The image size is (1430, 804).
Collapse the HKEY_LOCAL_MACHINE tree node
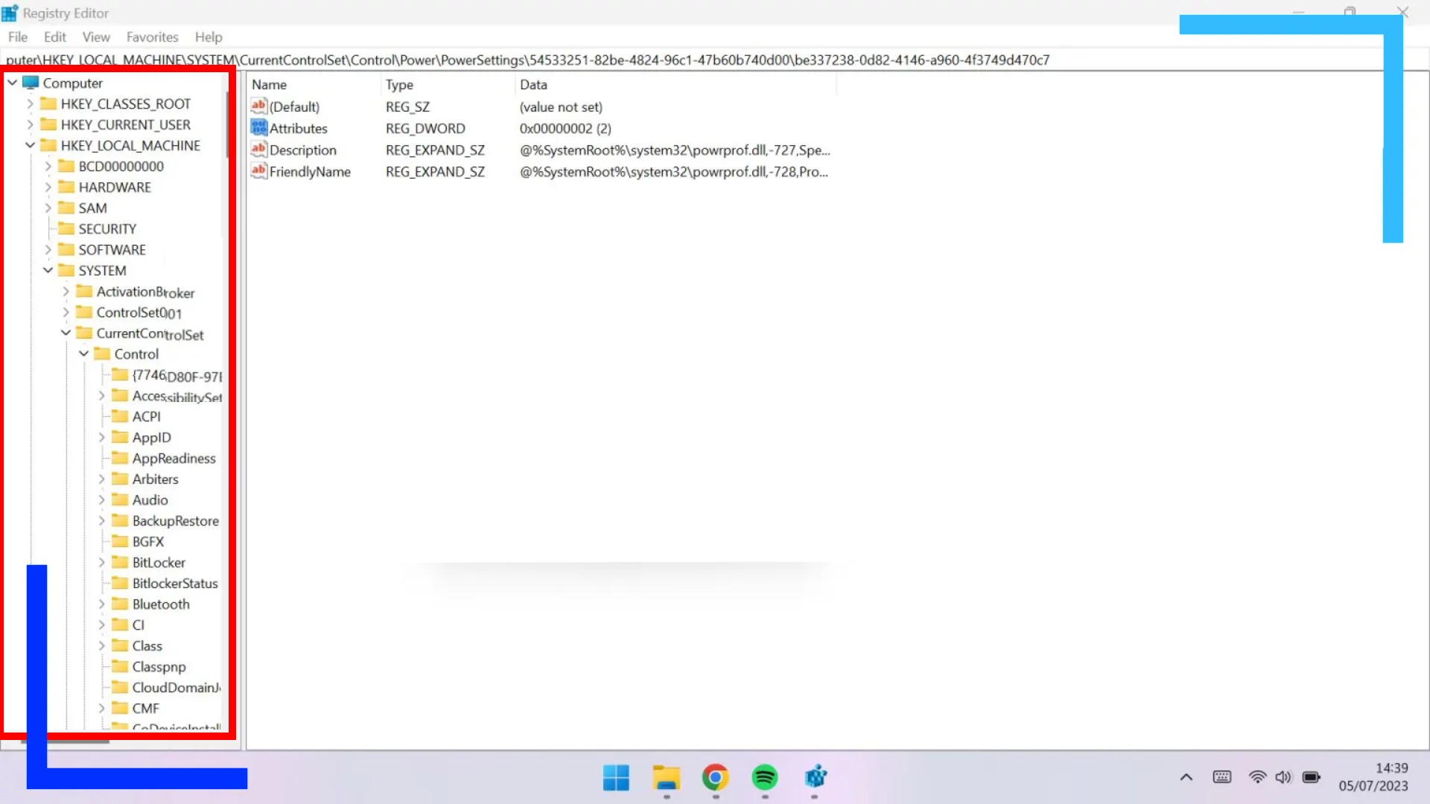(x=31, y=145)
